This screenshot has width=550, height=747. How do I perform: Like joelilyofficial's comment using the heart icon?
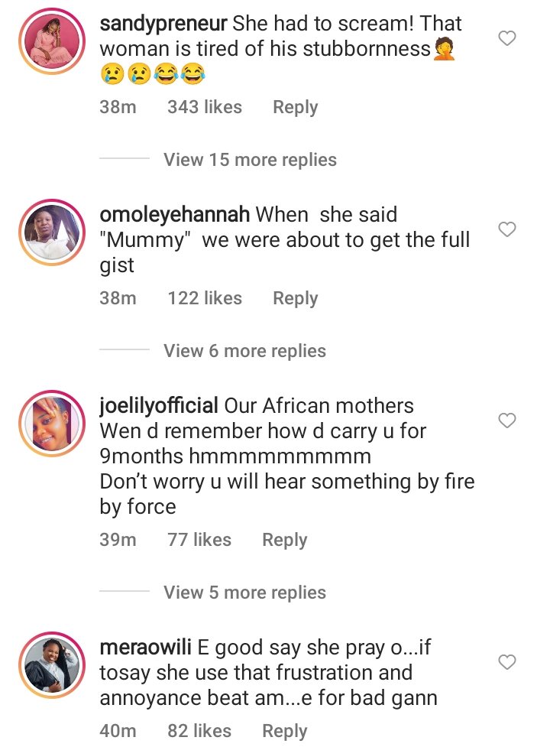tap(506, 421)
